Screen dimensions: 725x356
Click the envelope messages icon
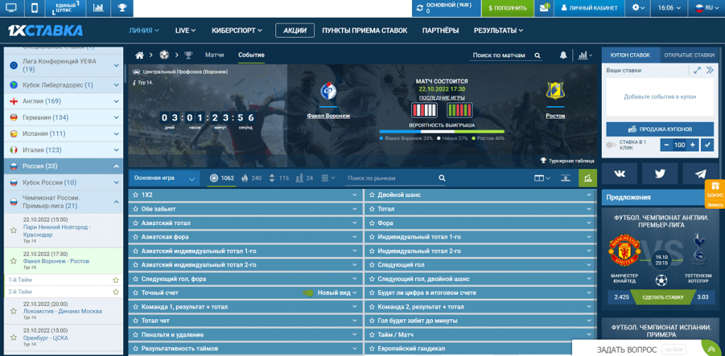(x=544, y=8)
